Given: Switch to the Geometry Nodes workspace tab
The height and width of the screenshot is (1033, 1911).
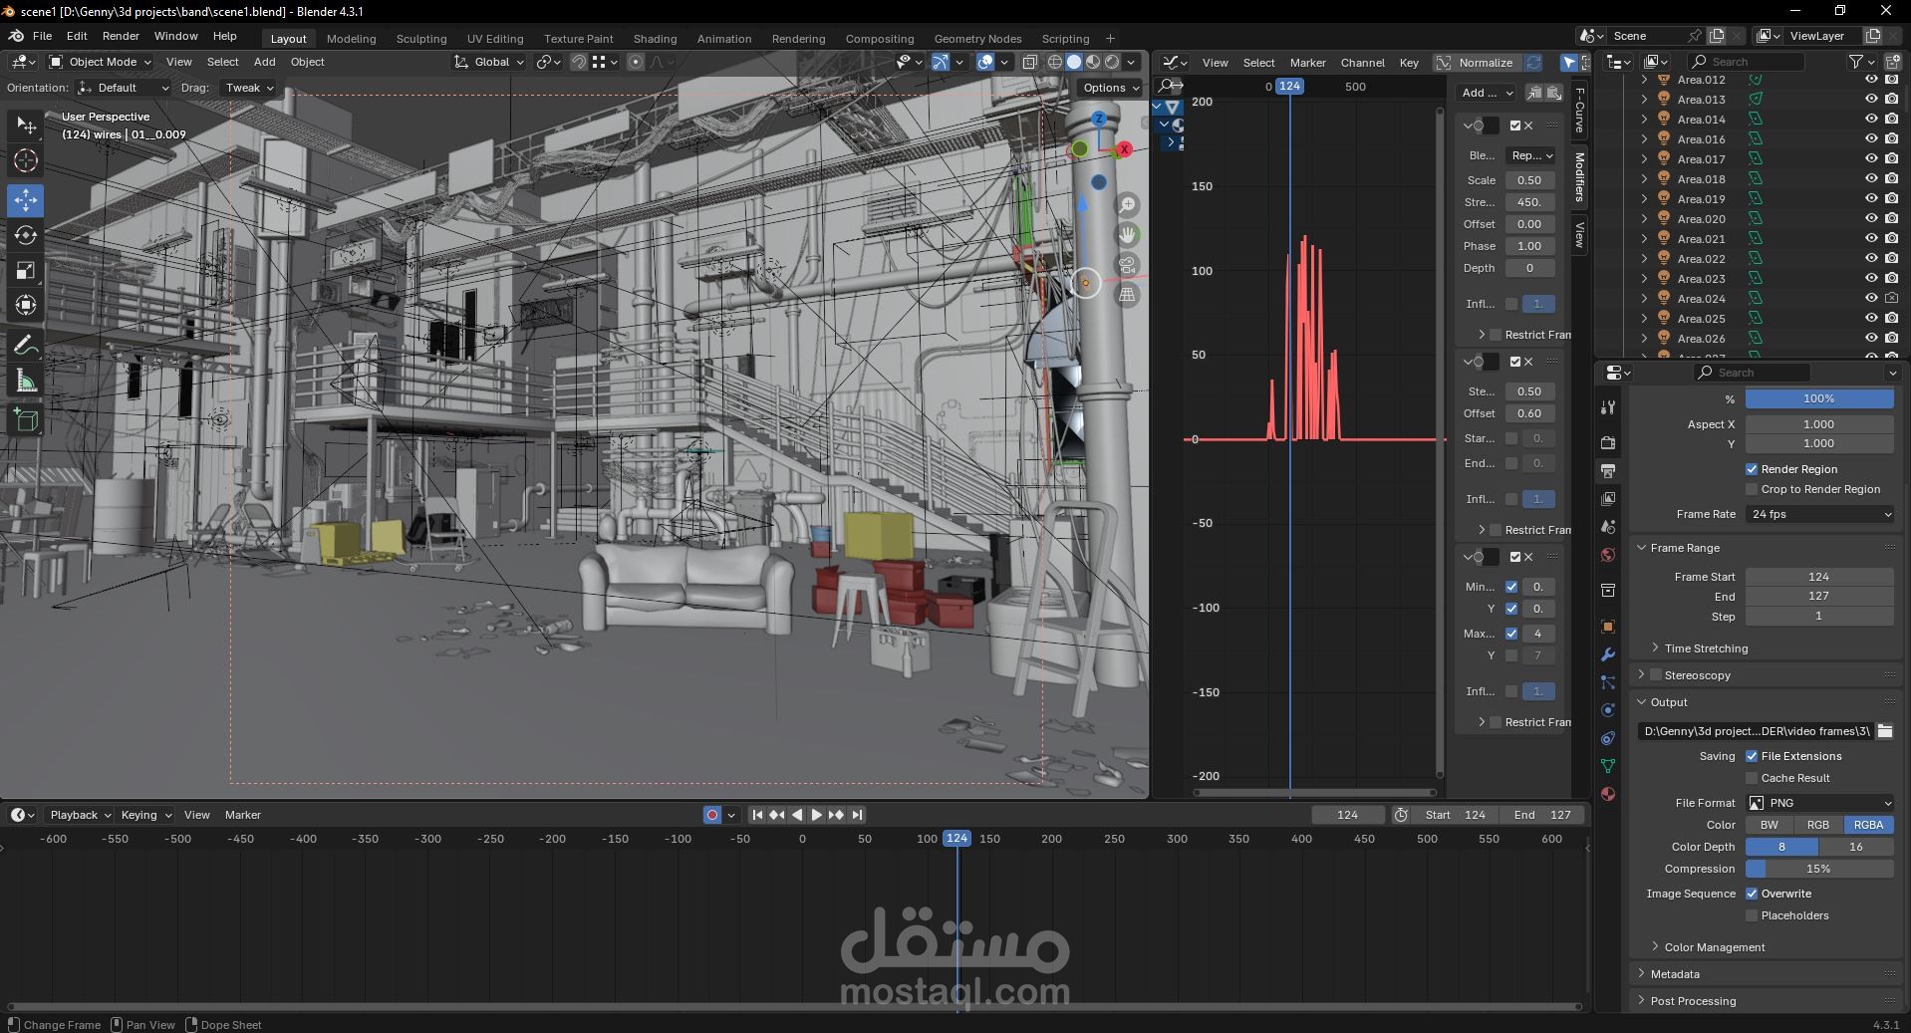Looking at the screenshot, I should [977, 39].
